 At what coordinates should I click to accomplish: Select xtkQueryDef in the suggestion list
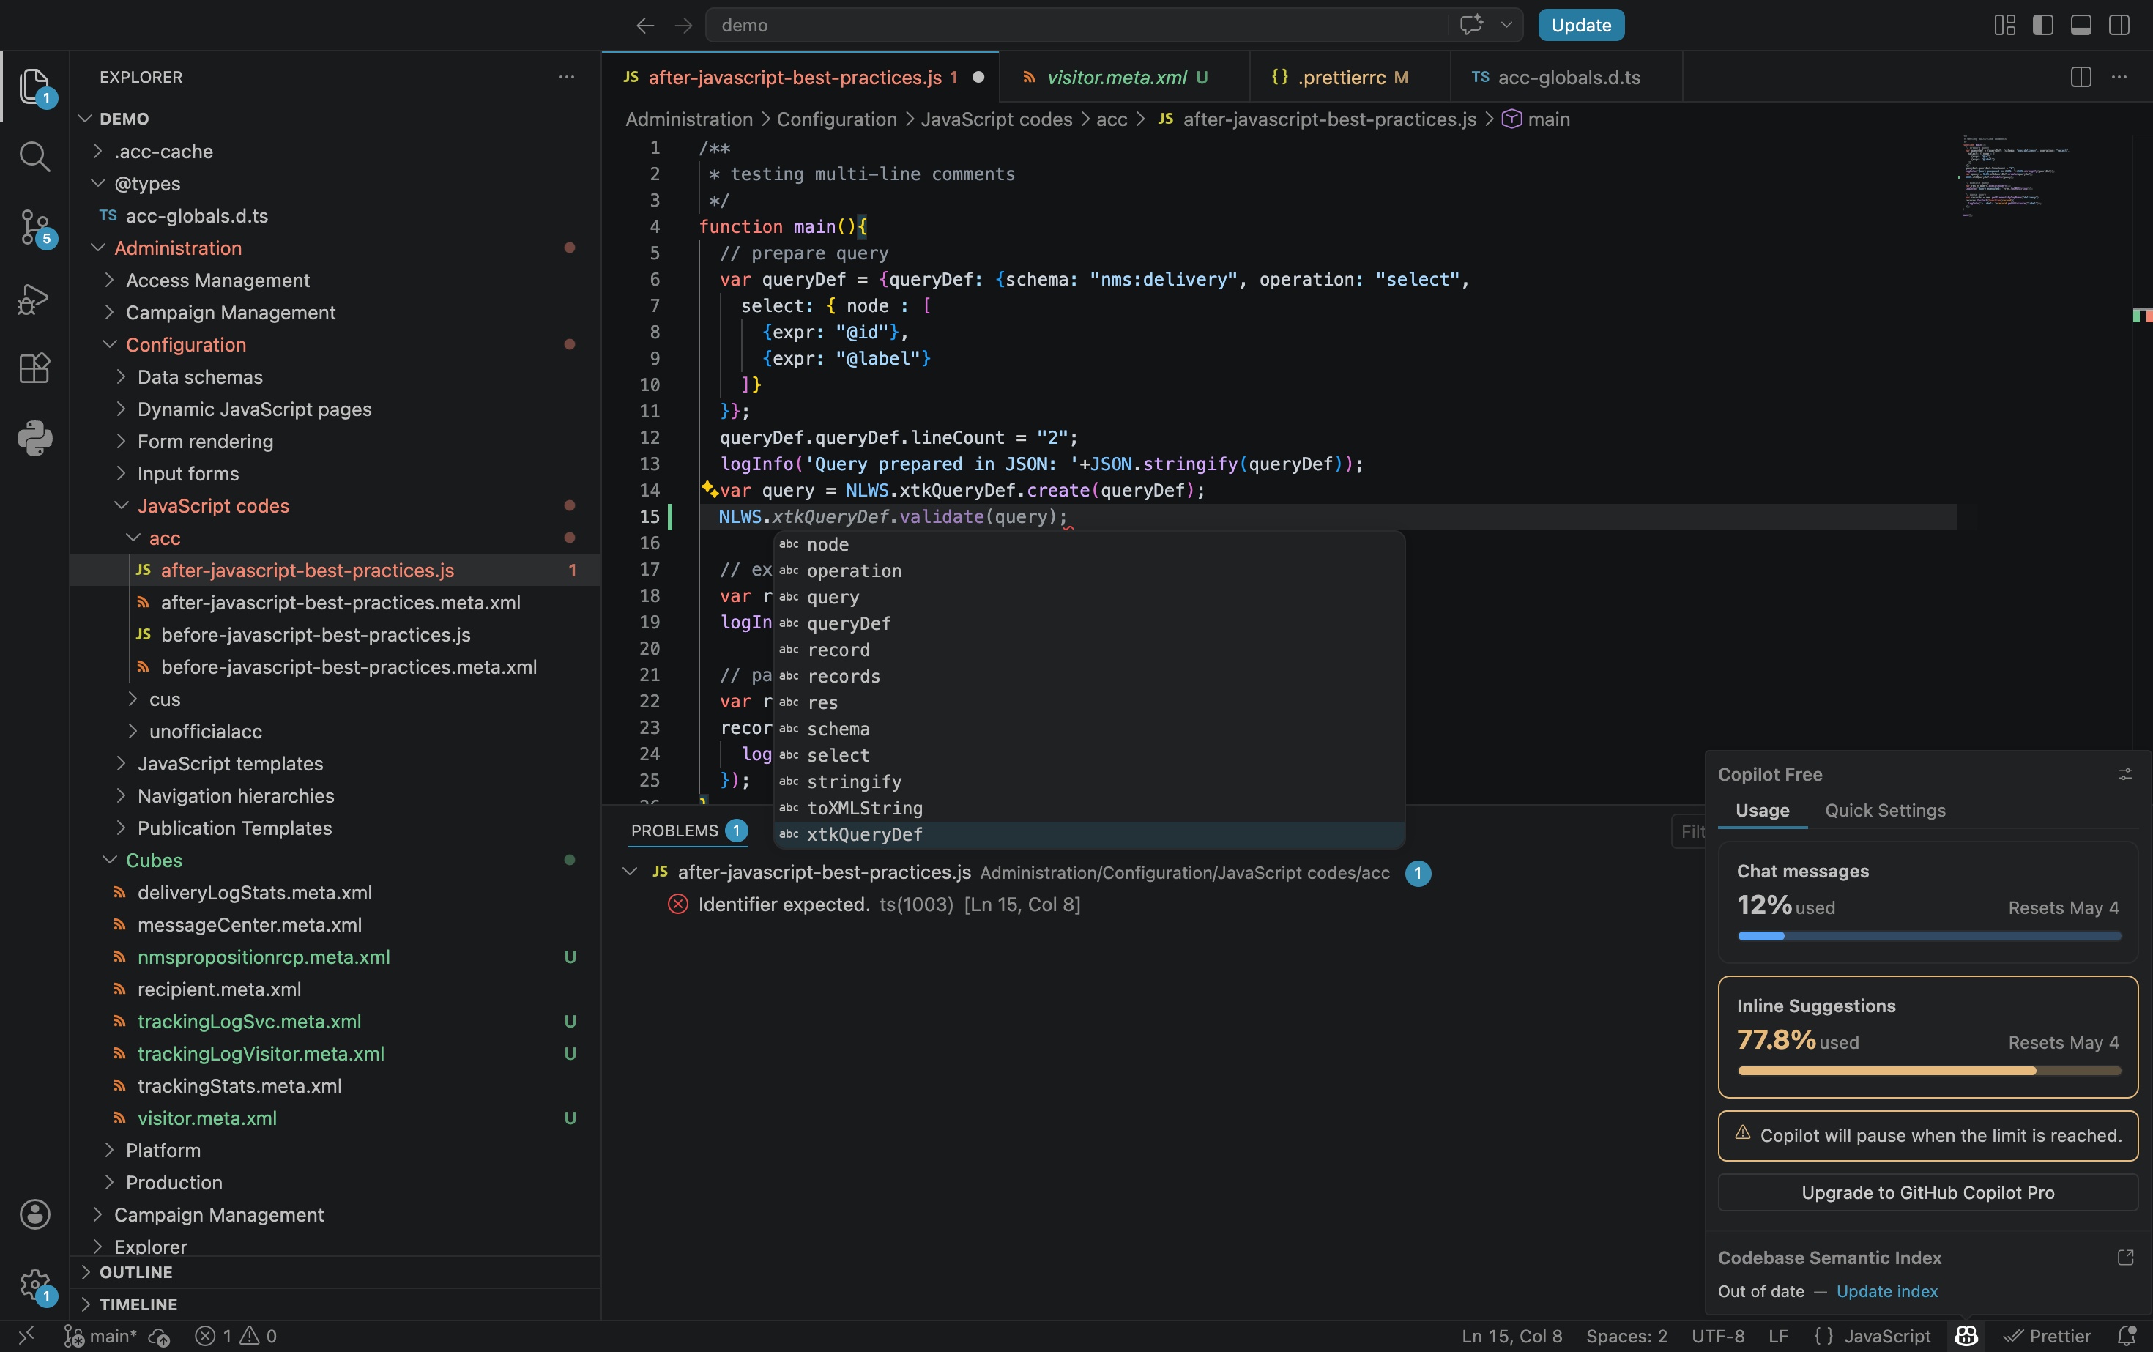(x=1089, y=834)
